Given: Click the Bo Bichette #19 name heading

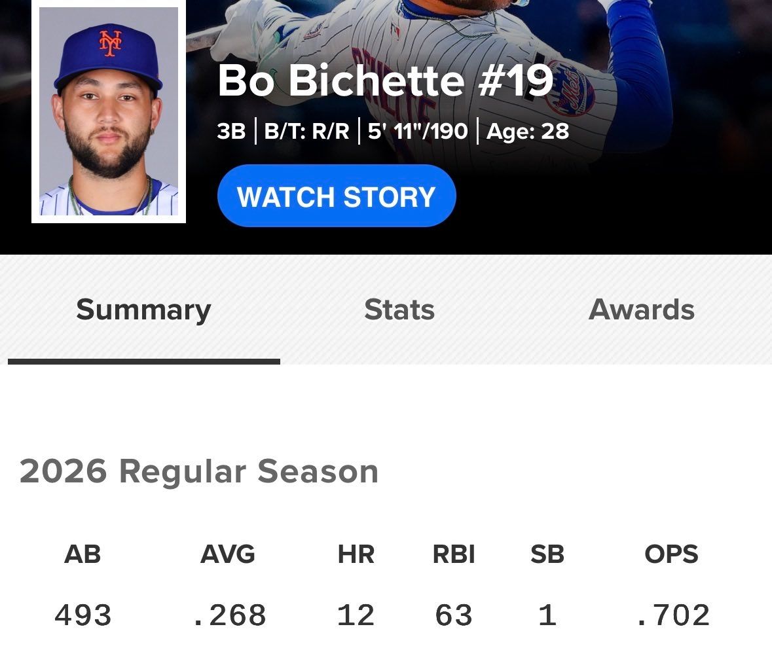Looking at the screenshot, I should click(386, 81).
